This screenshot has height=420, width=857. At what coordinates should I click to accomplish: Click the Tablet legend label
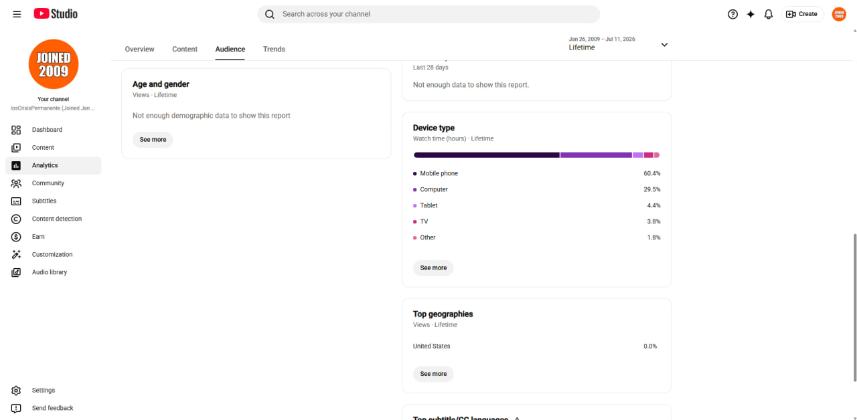429,206
